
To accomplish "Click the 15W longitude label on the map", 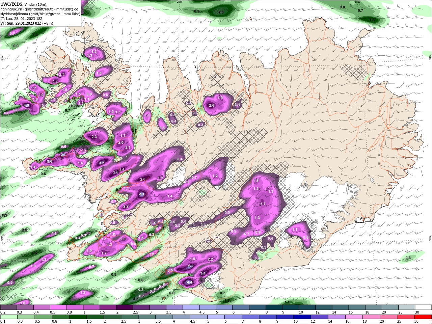I will pos(357,2).
